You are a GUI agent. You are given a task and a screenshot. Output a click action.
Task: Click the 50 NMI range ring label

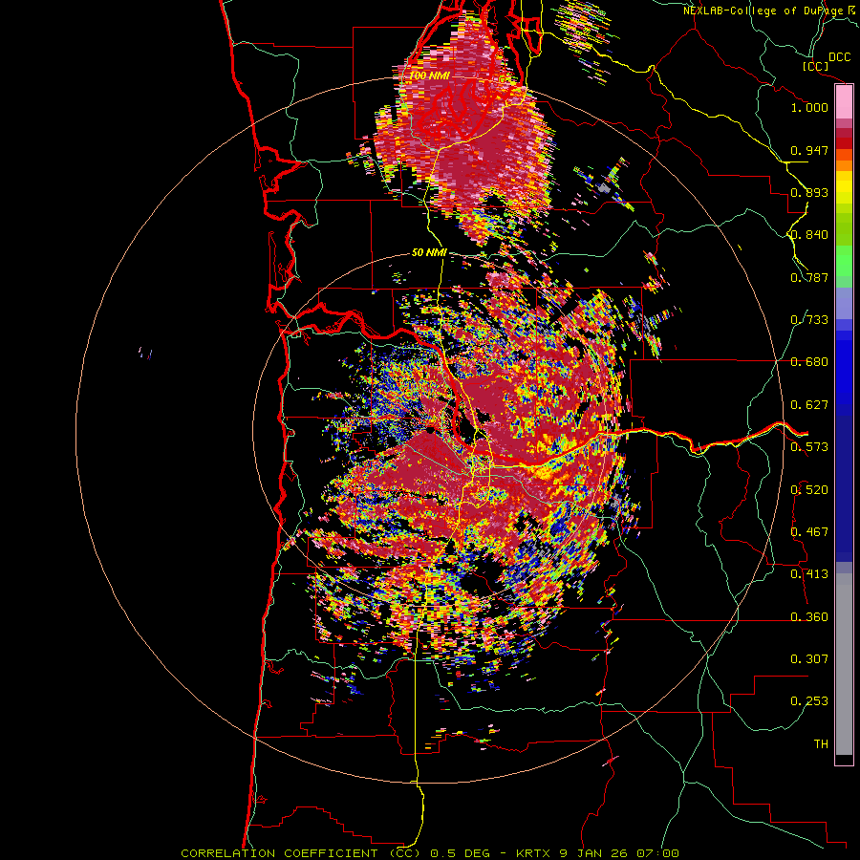click(429, 253)
